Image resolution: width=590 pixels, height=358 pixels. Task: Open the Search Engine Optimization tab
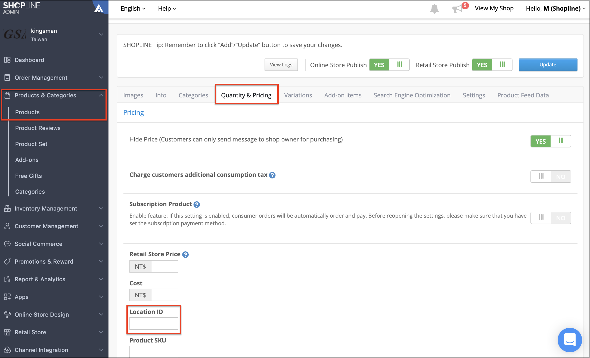pyautogui.click(x=412, y=95)
